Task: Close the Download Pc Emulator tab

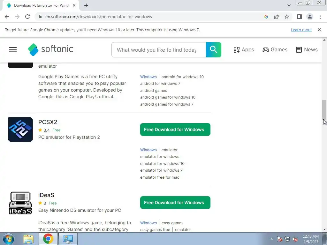Action: pos(74,5)
